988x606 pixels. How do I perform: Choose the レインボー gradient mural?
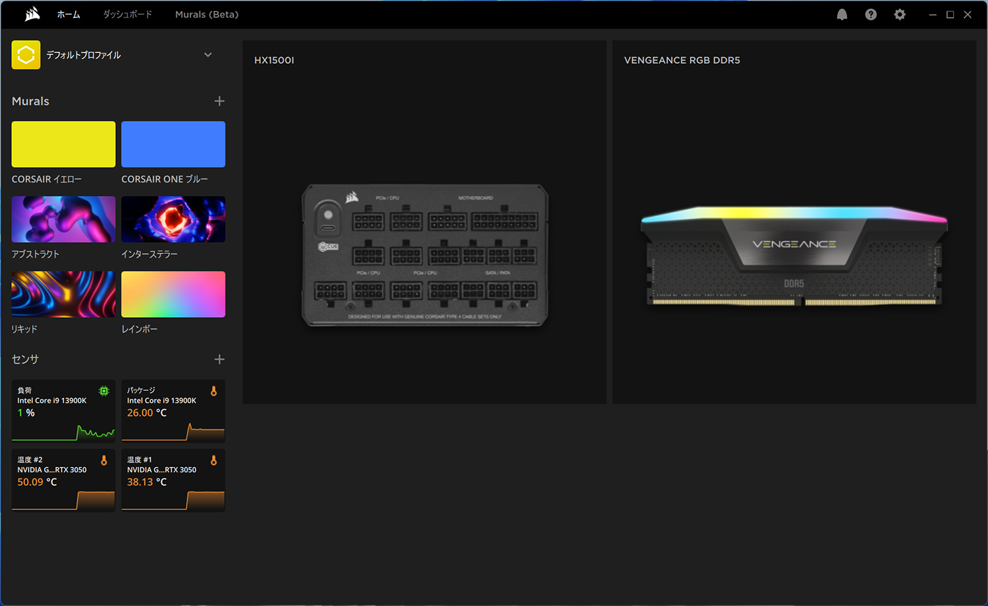(x=173, y=294)
